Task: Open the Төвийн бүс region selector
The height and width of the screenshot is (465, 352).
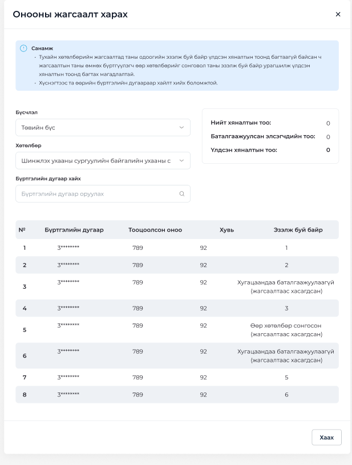Action: pos(103,128)
